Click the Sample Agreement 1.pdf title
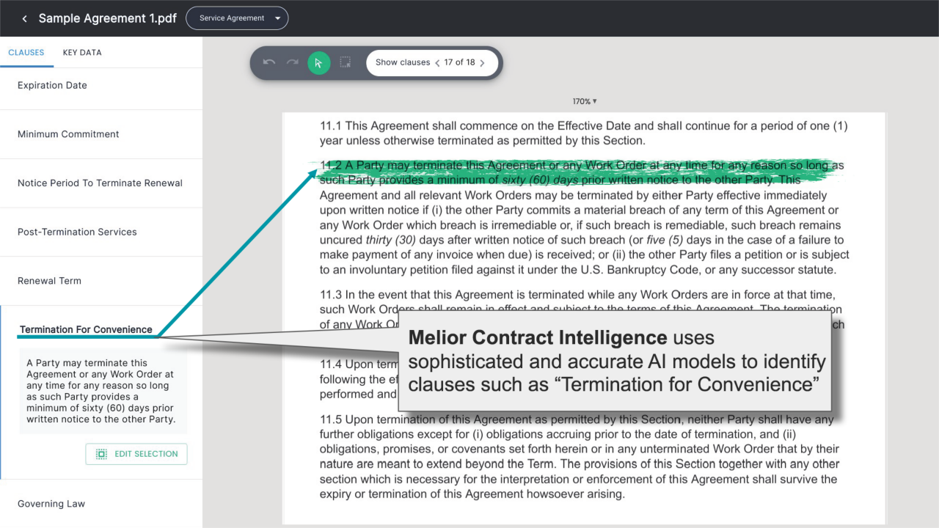 108,18
